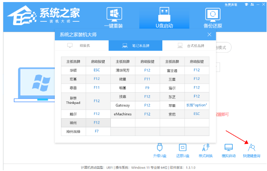Open 格式转换 format conversion tool
Screen dimensions: 267x171
206,150
